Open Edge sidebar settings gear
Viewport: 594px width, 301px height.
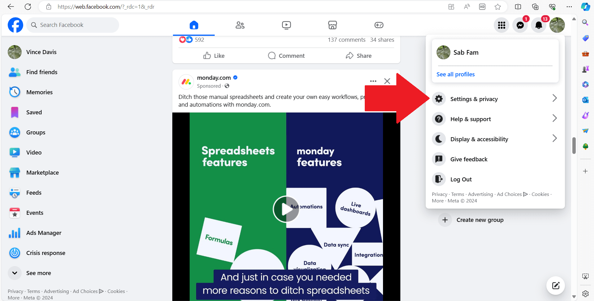585,294
